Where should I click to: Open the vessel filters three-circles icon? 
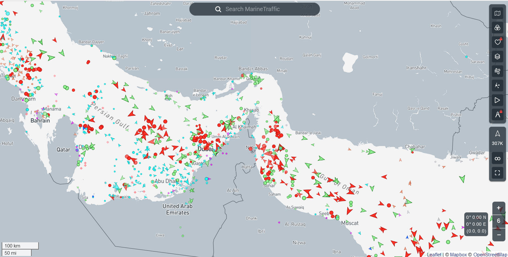pos(497,28)
